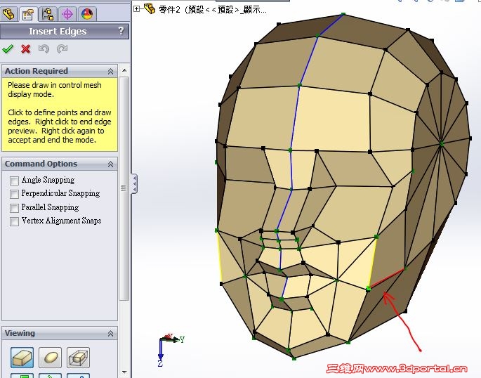Click the yellow instruction message text
481x378 pixels.
[60, 112]
